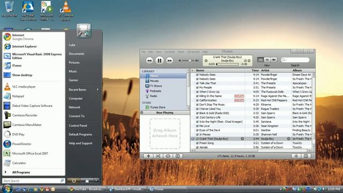Open the Now Playing panel selector

pos(141,113)
